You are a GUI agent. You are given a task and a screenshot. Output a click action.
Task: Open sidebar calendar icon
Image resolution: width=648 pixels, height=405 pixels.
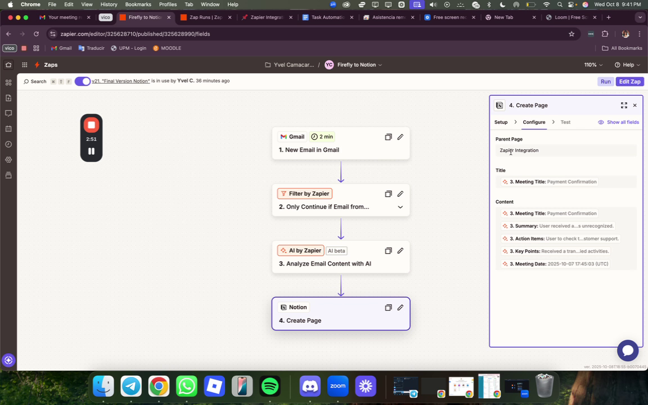click(8, 129)
